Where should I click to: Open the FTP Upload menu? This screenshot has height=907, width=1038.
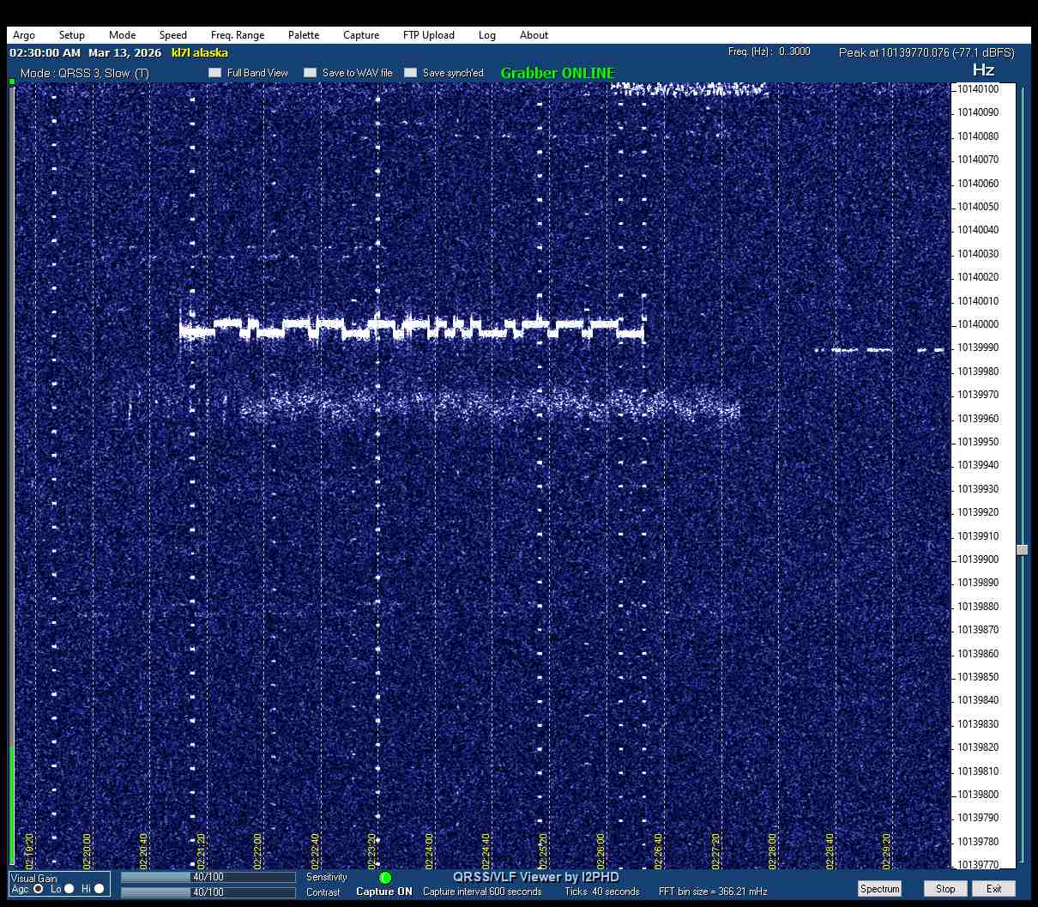point(428,35)
